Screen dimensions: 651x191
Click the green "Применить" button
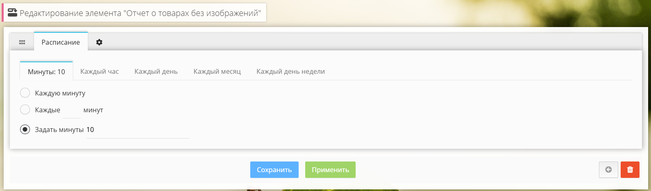click(x=330, y=170)
